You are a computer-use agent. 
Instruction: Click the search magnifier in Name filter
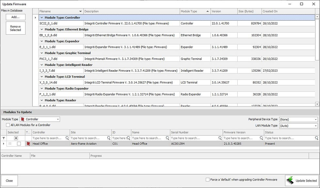click(167, 138)
